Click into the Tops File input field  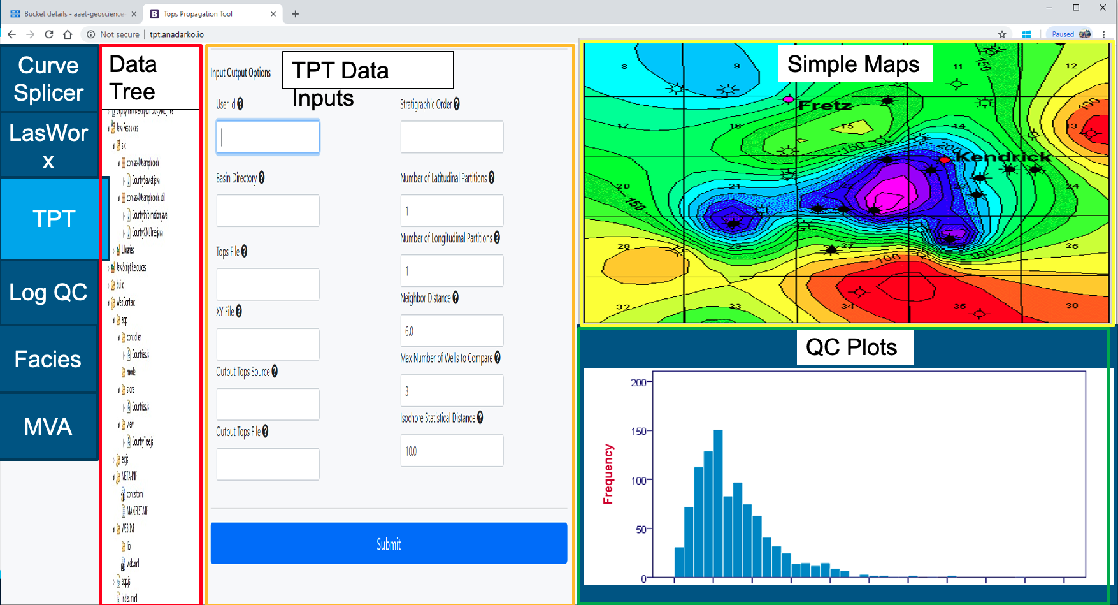click(x=268, y=284)
